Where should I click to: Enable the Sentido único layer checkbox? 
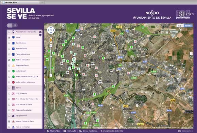coord(9,43)
